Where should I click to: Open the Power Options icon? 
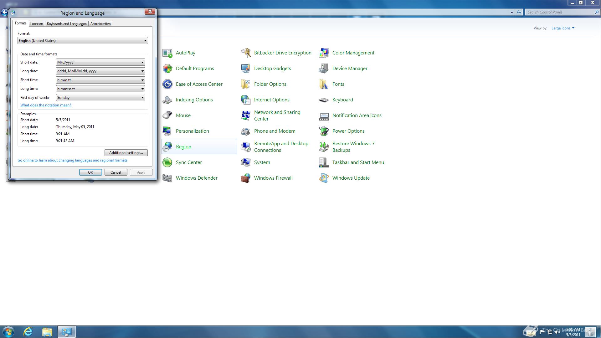pos(324,131)
